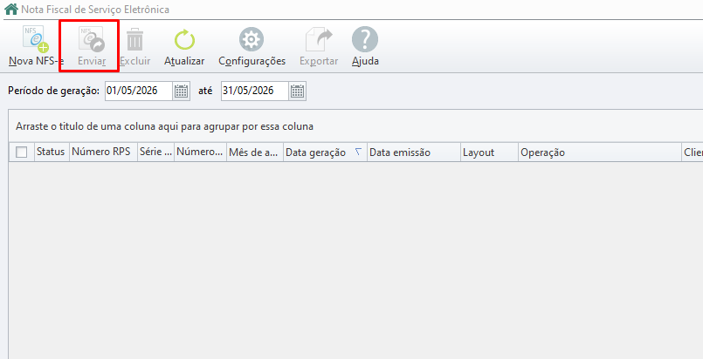Toggle the select-all checkbox in grid header
This screenshot has height=359, width=703.
tap(21, 152)
